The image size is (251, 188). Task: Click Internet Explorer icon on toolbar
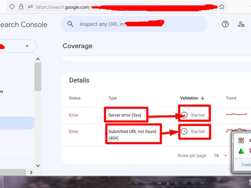coord(185,182)
